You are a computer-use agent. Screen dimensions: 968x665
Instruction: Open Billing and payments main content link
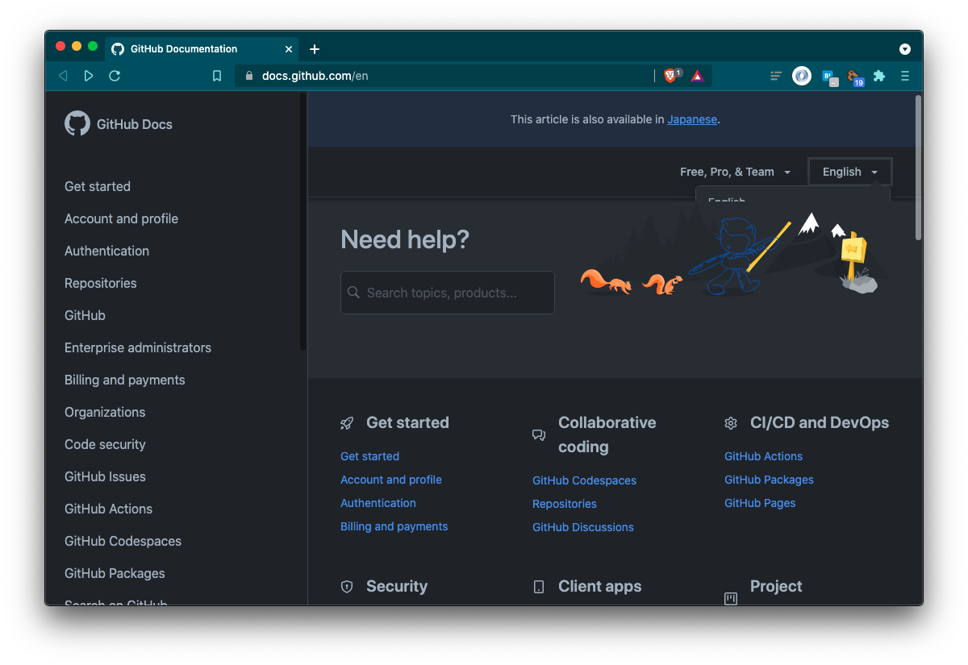click(x=394, y=526)
